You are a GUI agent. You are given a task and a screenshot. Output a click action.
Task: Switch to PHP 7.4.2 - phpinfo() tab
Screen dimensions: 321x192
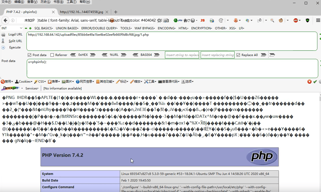coord(29,12)
